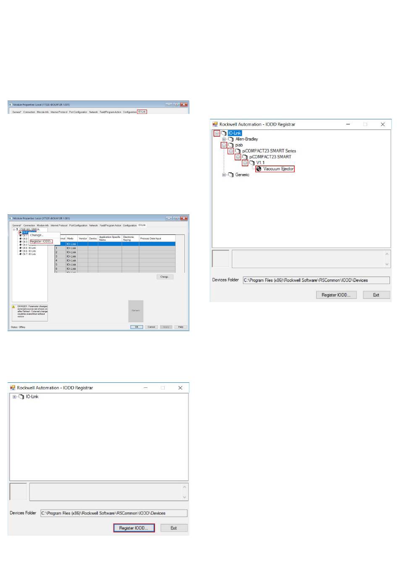Click the Ch 5 channel bullet icon
Screen dimensions: 399x579
point(20,248)
